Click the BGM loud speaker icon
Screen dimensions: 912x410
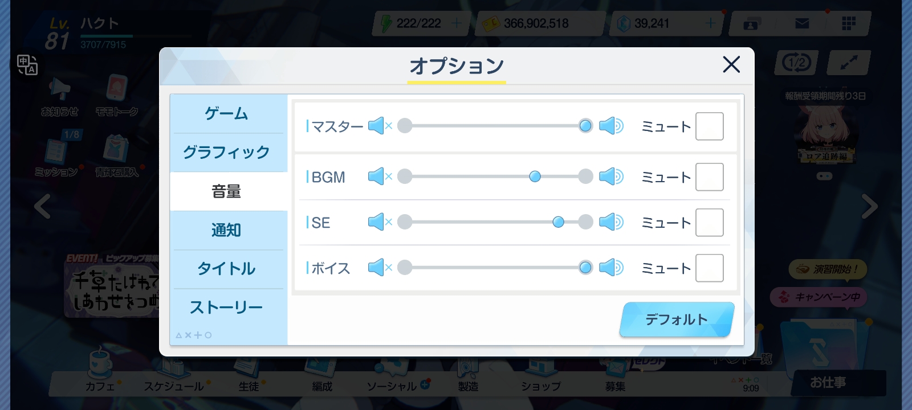(611, 177)
